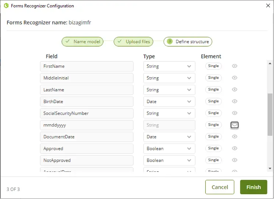Click the Cancel button

[x=220, y=187]
